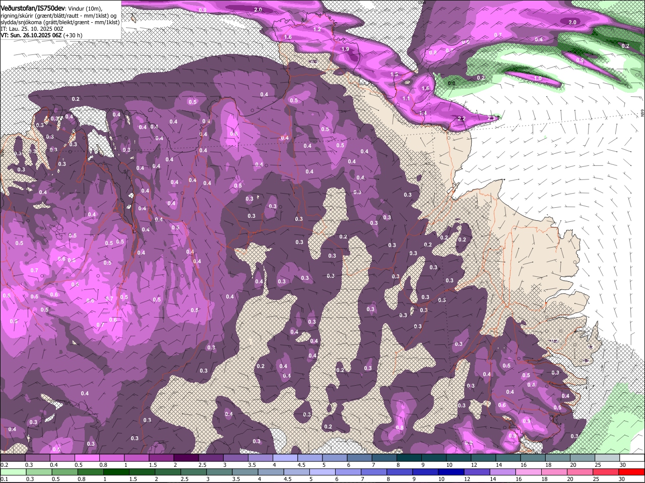The height and width of the screenshot is (483, 645).
Task: Select snow scale swatch between 0.4 and 0.5
Action: [63, 458]
